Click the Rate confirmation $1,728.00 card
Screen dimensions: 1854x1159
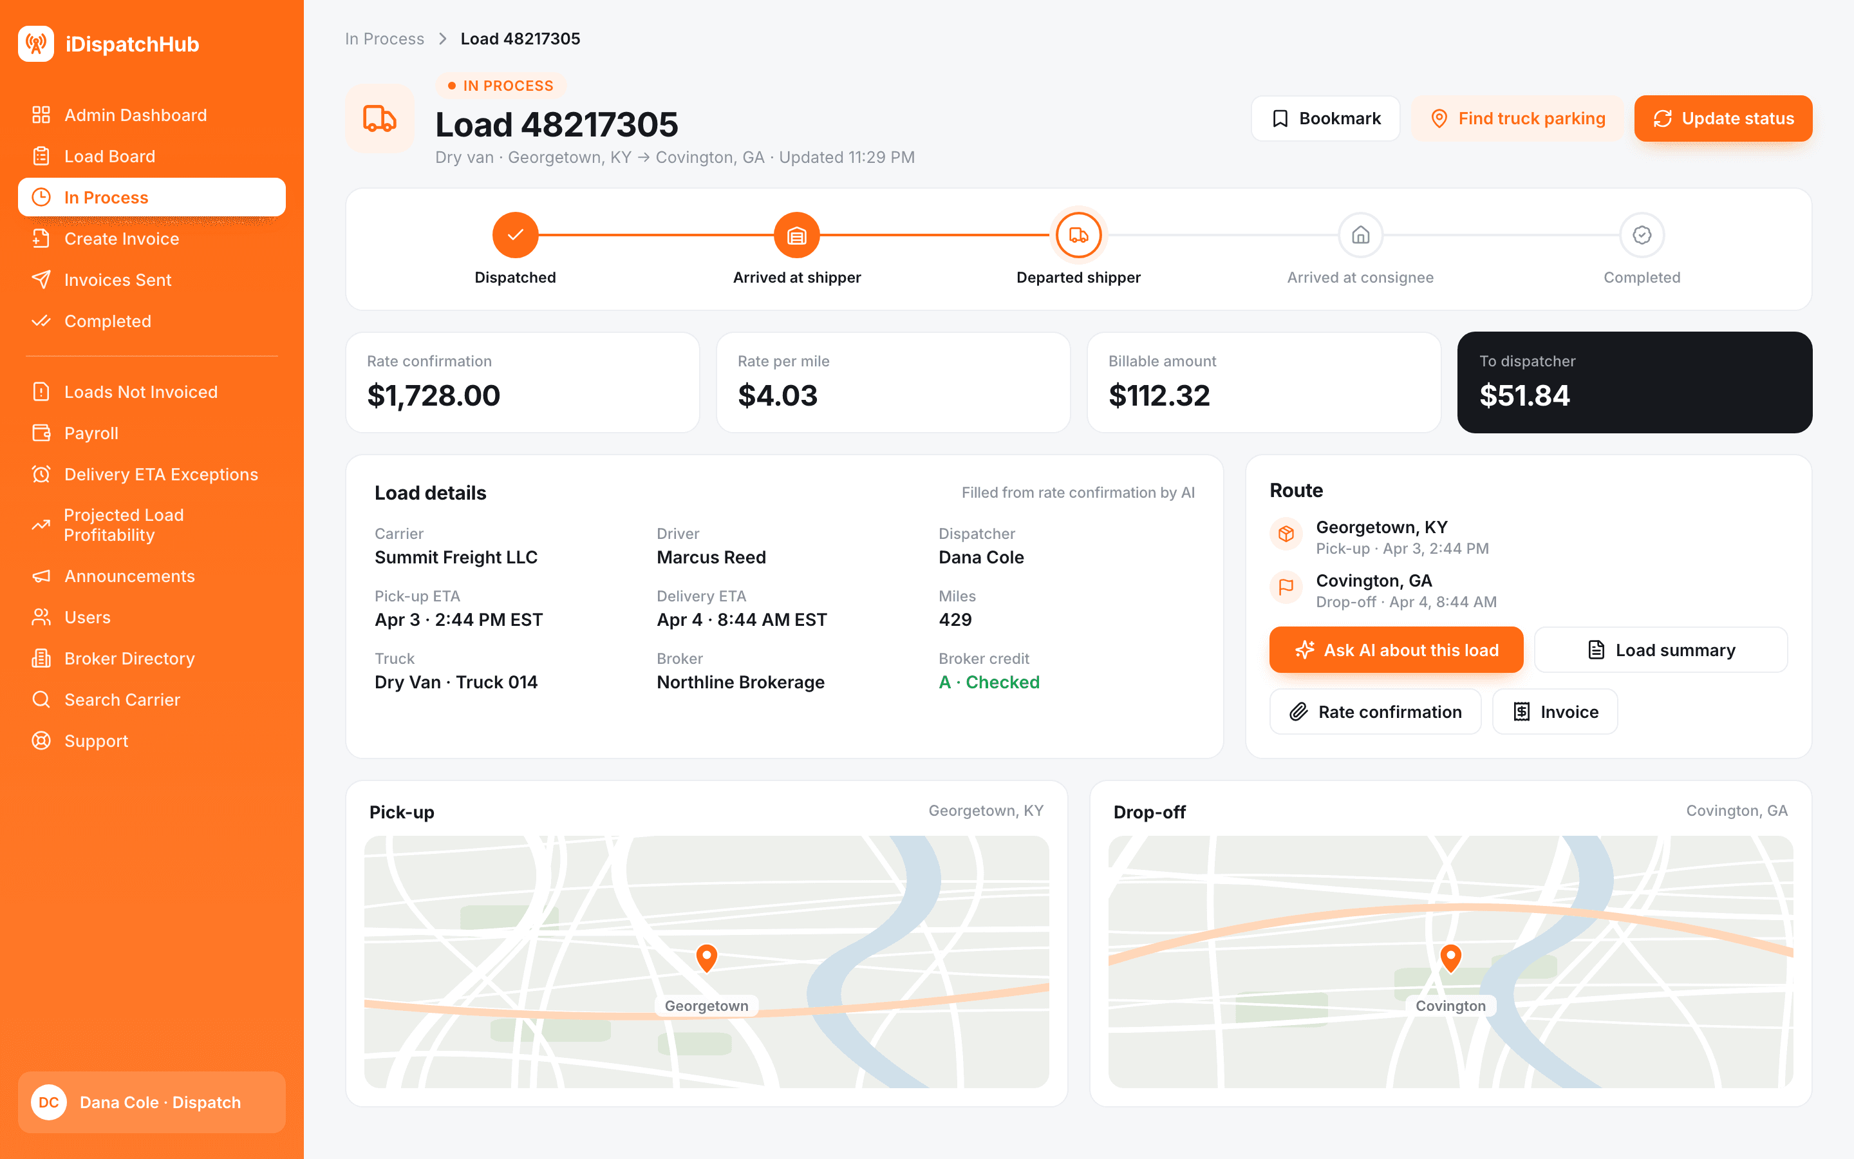point(523,382)
